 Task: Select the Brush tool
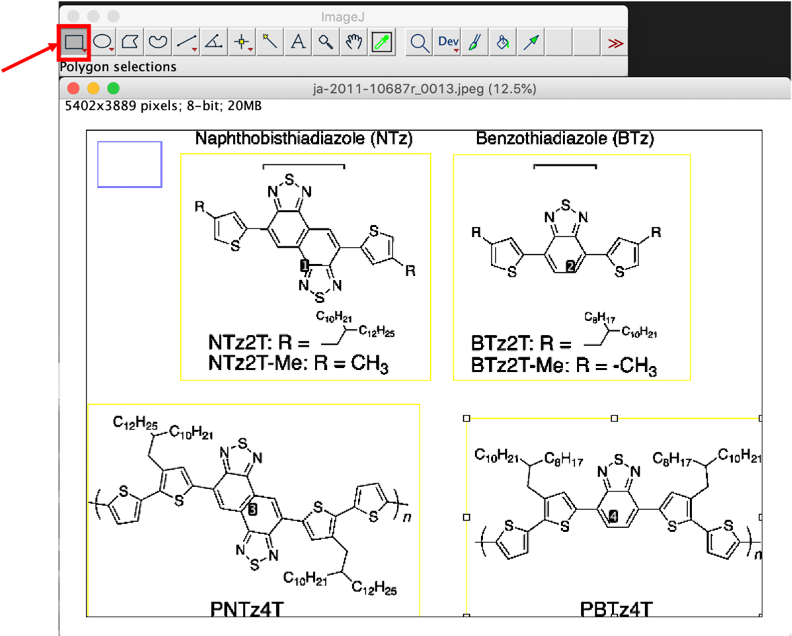click(x=474, y=42)
